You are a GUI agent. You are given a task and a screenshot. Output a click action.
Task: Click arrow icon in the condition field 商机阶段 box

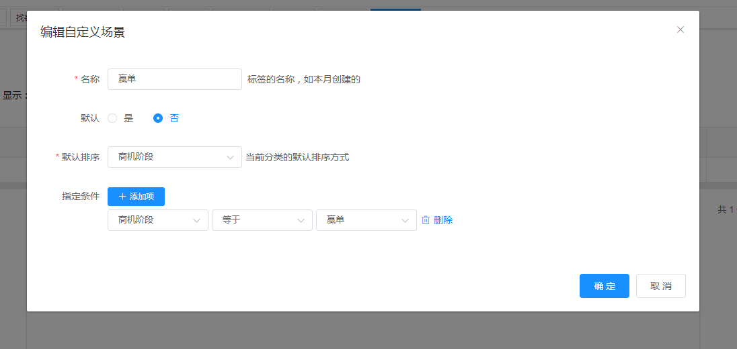196,220
